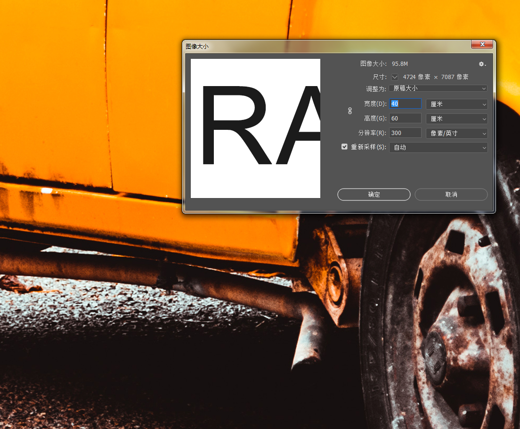Open the gear settings menu in dialog
Screen dimensions: 520x429
(x=482, y=64)
